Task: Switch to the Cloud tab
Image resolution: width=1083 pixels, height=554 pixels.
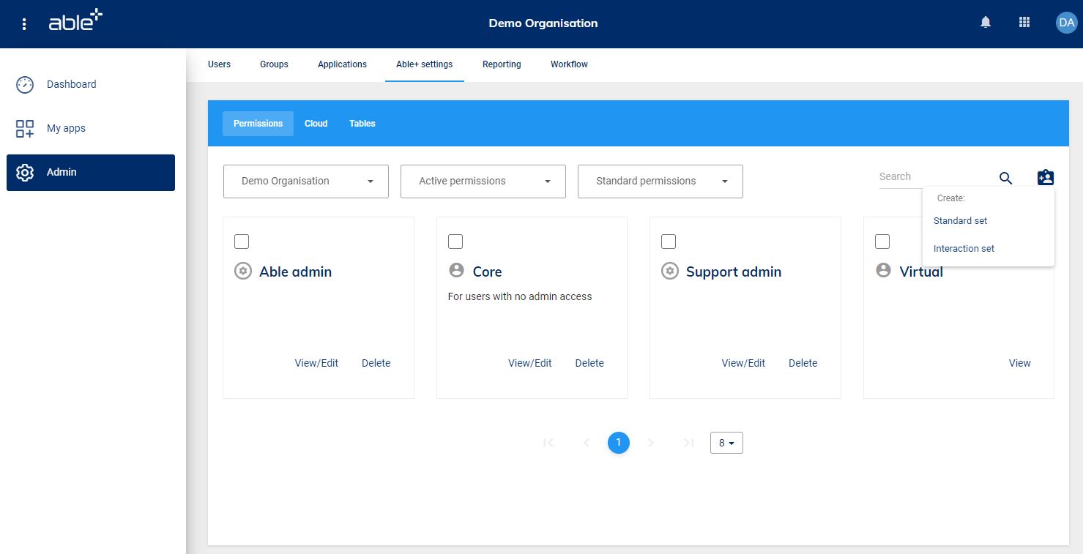Action: (316, 124)
